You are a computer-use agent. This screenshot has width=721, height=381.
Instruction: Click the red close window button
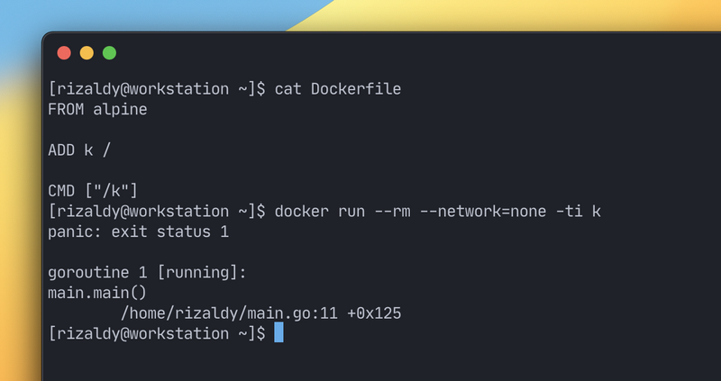coord(64,53)
